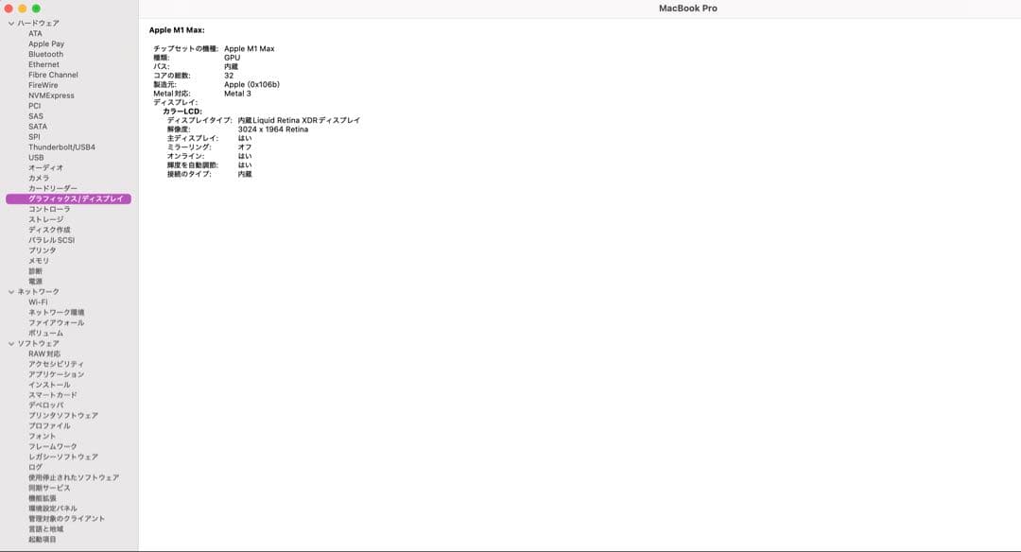Click the グラフィックス/ディスプレイ highlighted item
This screenshot has height=552, width=1021.
pos(68,198)
